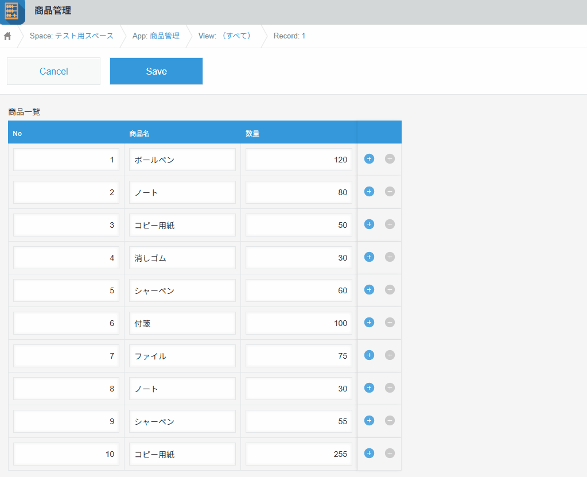The image size is (587, 477).
Task: Remove the 付箋 row
Action: click(x=390, y=323)
